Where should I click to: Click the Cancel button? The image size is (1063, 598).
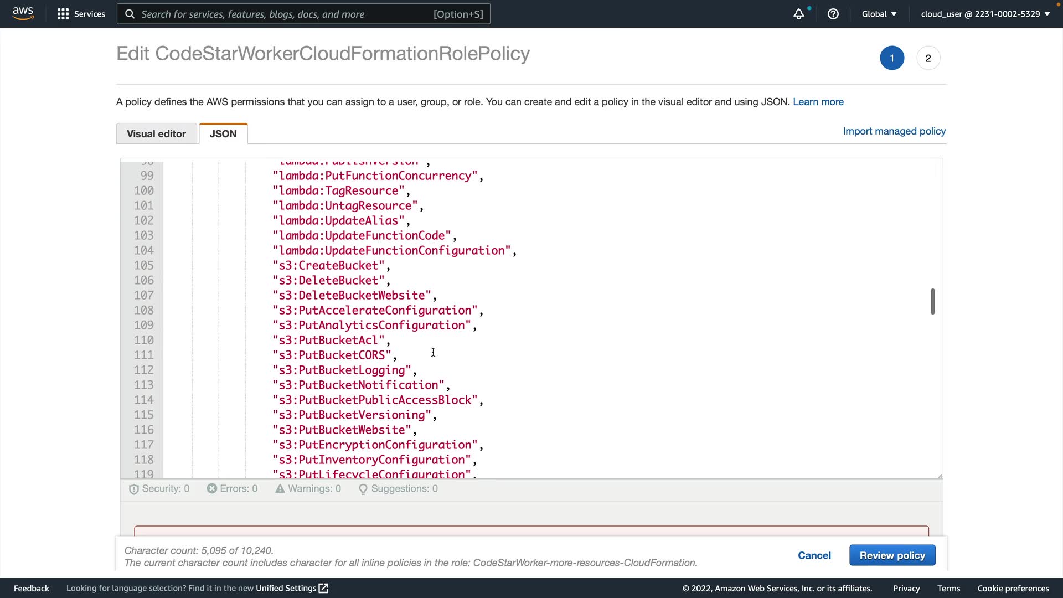(x=814, y=555)
